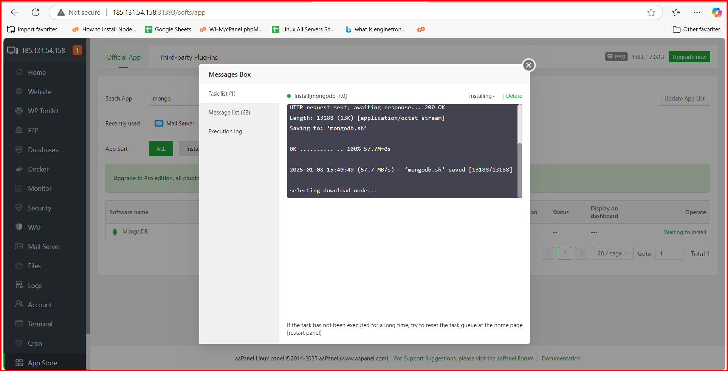Open the Documentation link in footer
This screenshot has height=371, width=728.
click(561, 359)
